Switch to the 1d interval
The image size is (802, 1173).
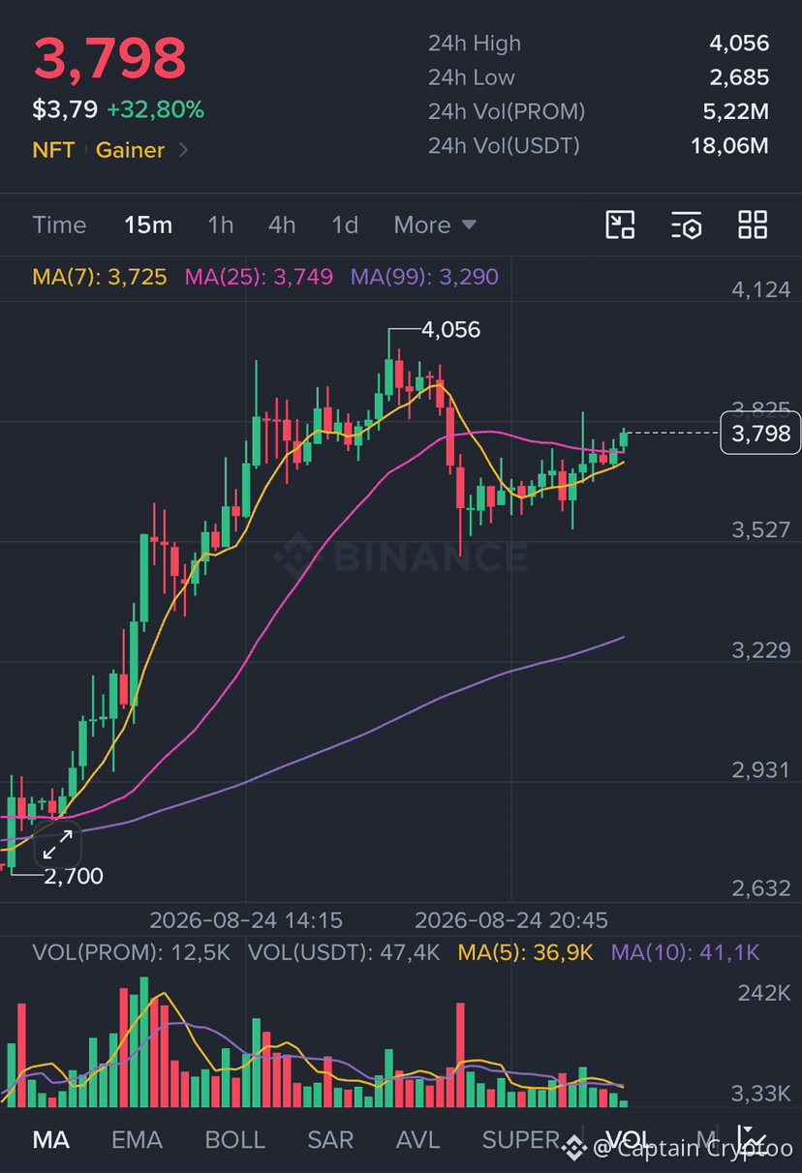click(345, 225)
